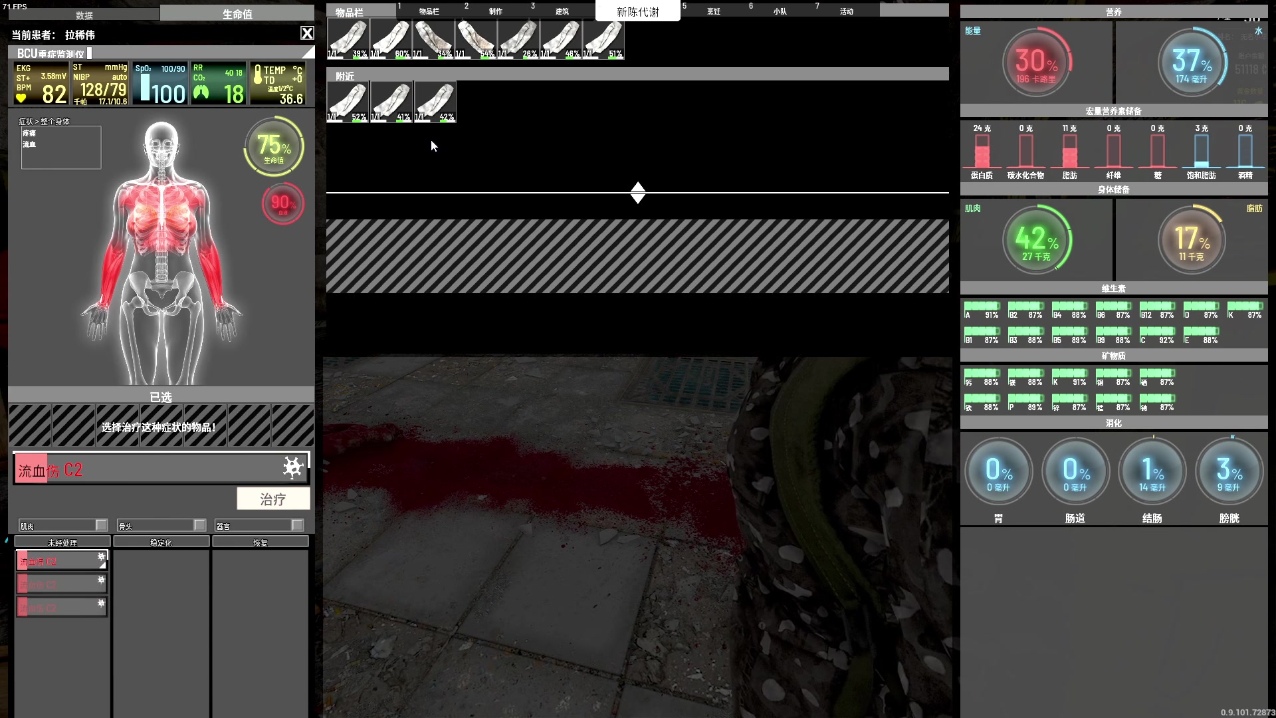Select the 60% rag in inventory
The image size is (1276, 718).
(390, 39)
